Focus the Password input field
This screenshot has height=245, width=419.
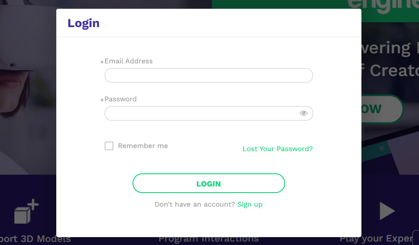[201, 114]
